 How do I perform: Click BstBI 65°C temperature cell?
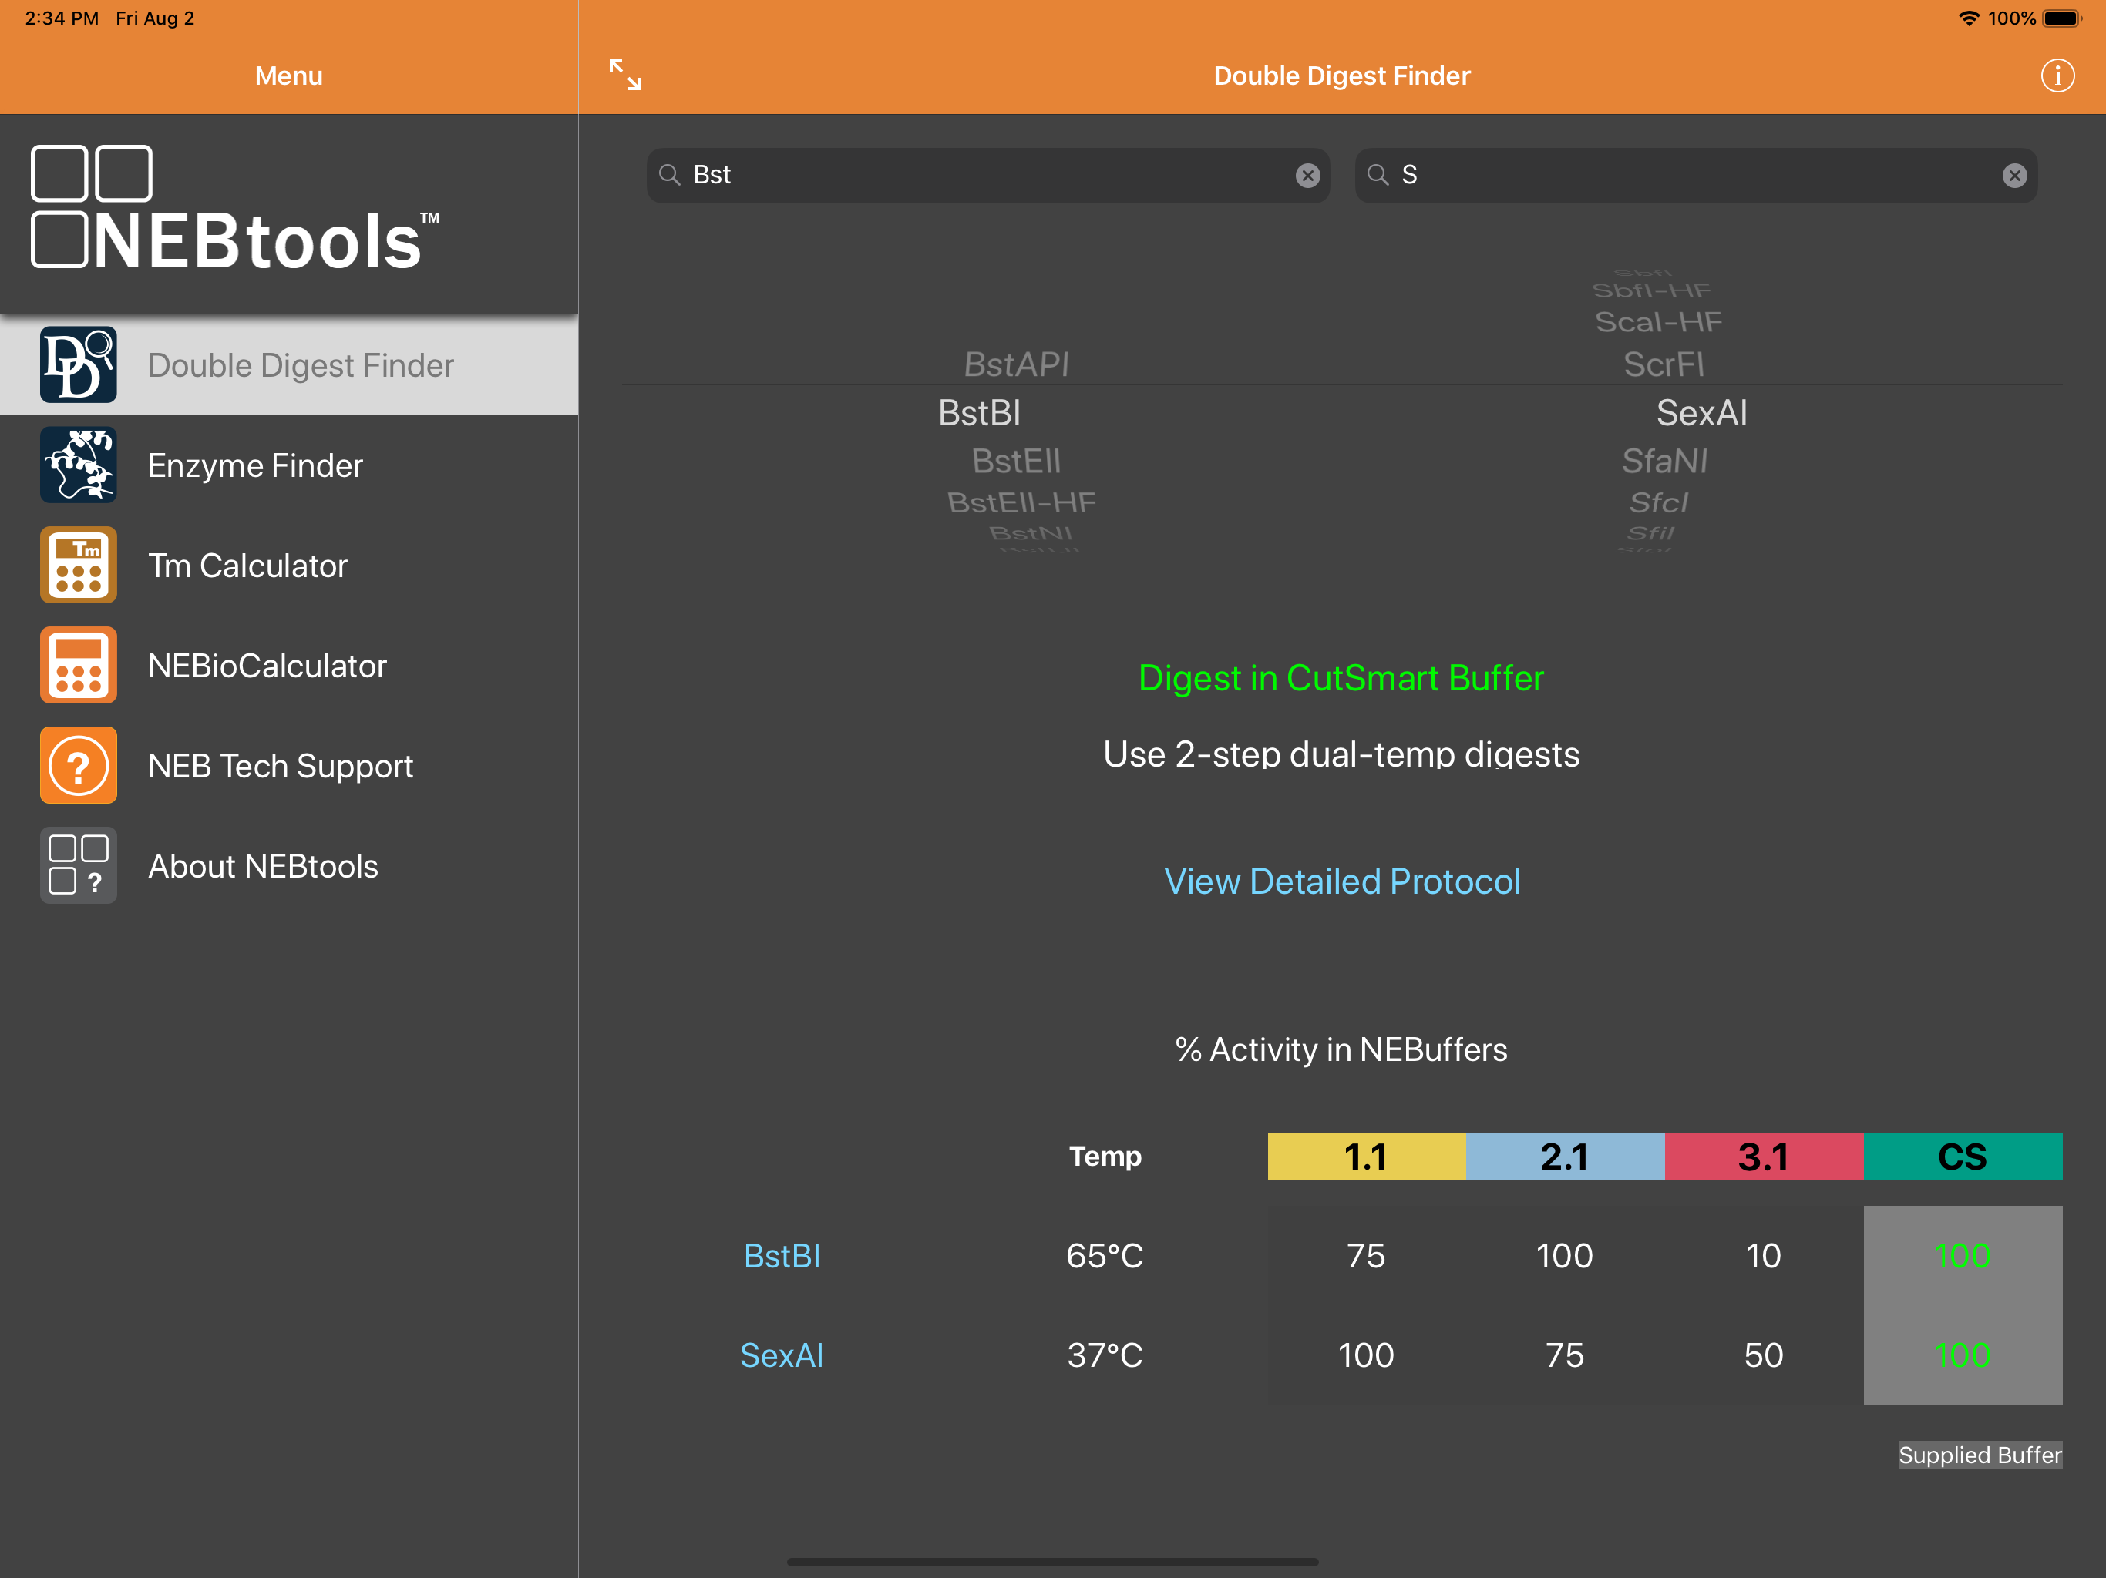[x=1105, y=1255]
